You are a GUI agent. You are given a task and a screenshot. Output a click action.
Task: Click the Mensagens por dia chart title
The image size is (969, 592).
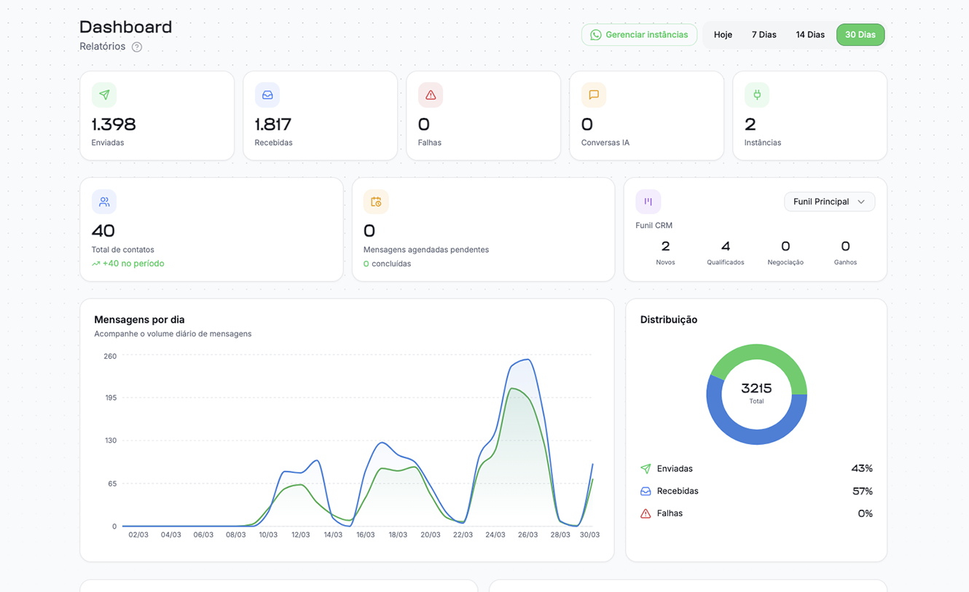[139, 320]
